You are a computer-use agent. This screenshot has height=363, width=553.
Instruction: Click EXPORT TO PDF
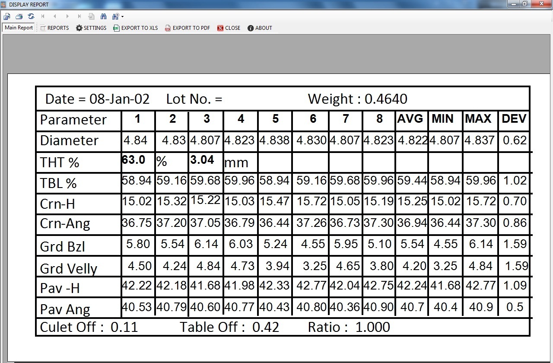188,28
